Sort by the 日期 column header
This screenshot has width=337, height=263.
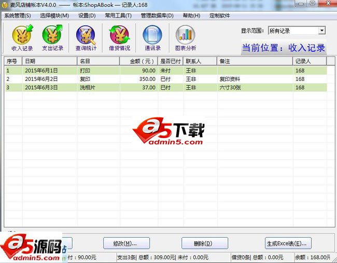[50, 61]
